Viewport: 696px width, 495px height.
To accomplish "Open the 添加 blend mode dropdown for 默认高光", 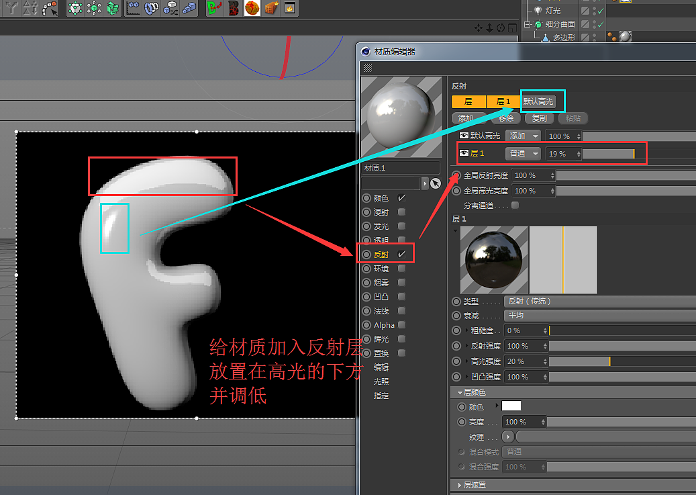I will (523, 136).
